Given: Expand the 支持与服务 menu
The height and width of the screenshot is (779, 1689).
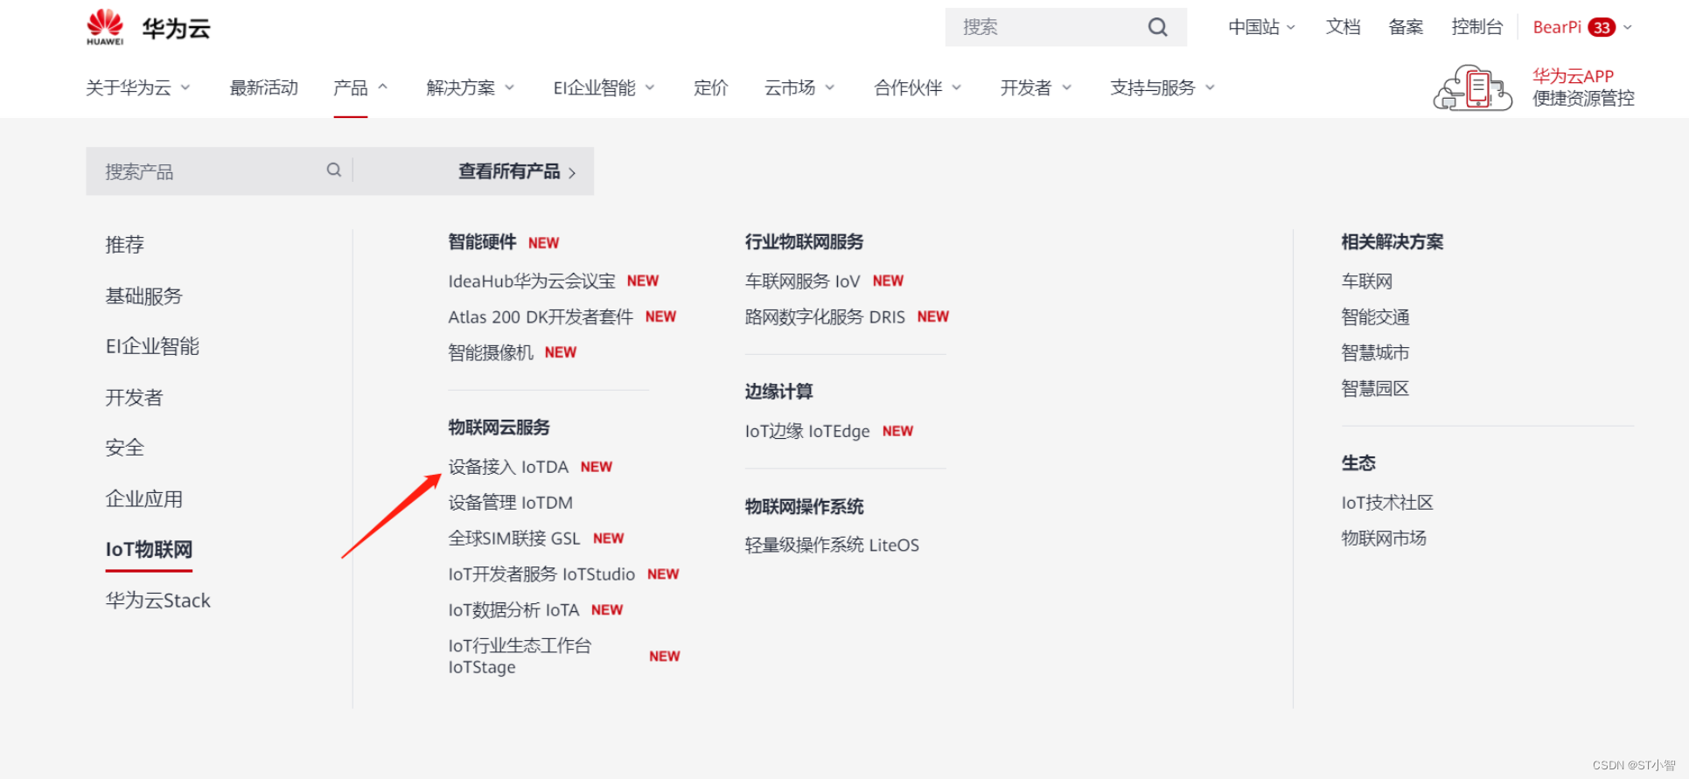Looking at the screenshot, I should pyautogui.click(x=1162, y=87).
